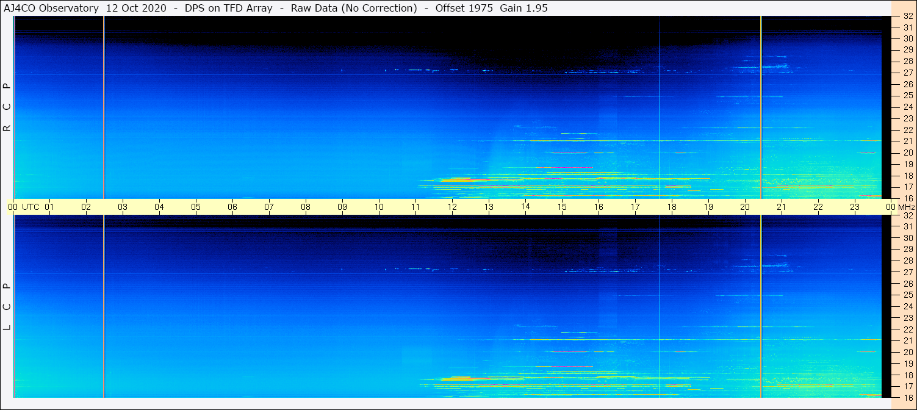
Task: Select 27 MHz label on RCP frequency scale
Action: [907, 73]
